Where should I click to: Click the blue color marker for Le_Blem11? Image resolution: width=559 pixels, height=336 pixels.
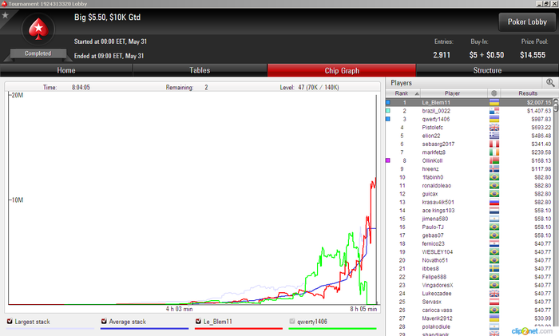[388, 102]
